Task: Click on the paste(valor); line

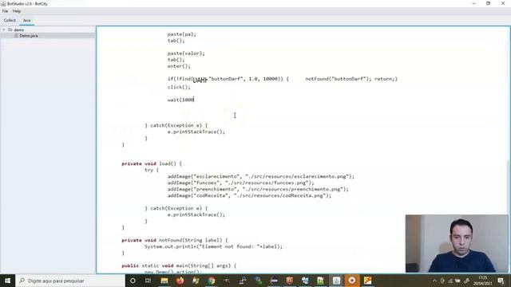Action: point(186,53)
